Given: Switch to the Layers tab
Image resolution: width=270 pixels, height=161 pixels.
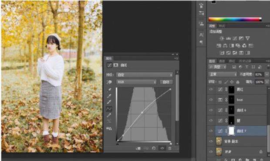Looking at the screenshot, I should [x=212, y=61].
